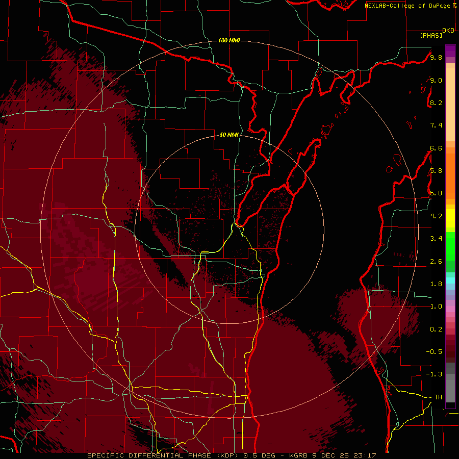Click the '9 DEC 25 23:17' timestamp
Image resolution: width=459 pixels, height=459 pixels.
344,455
